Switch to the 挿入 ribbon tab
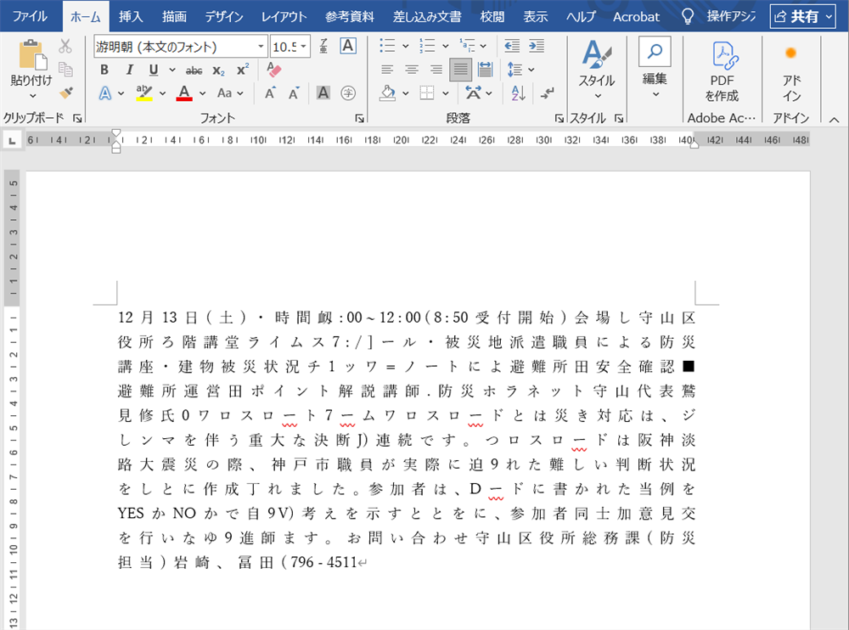 click(x=132, y=16)
